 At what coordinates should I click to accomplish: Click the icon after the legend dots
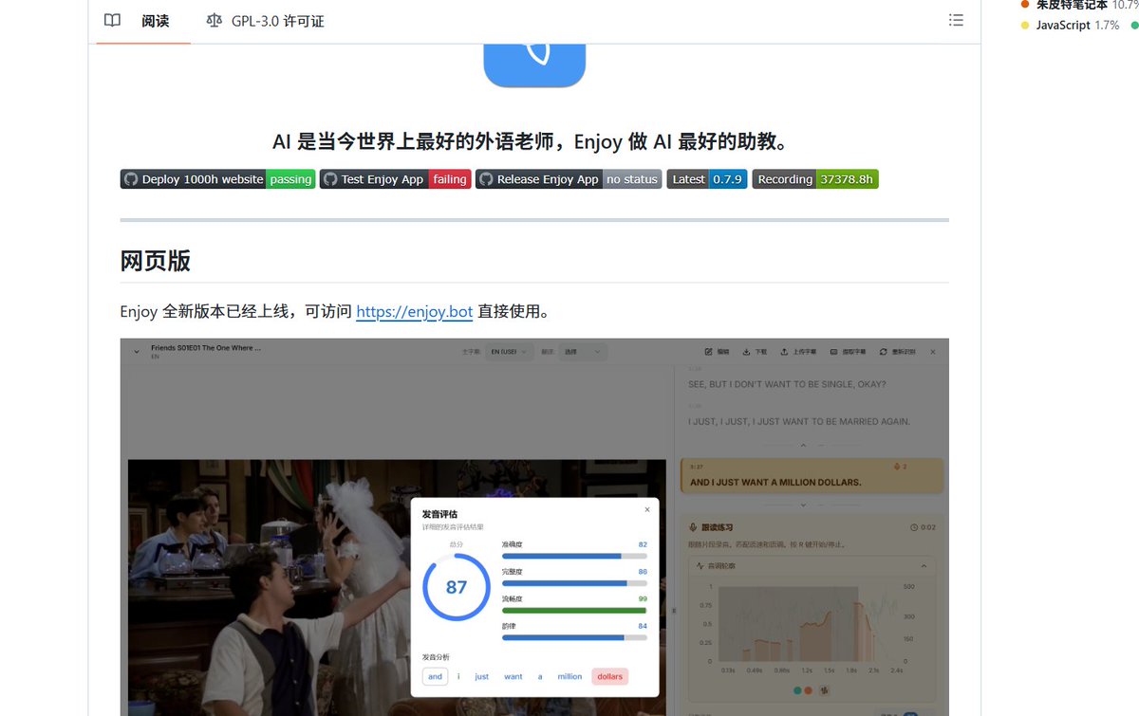click(x=824, y=690)
